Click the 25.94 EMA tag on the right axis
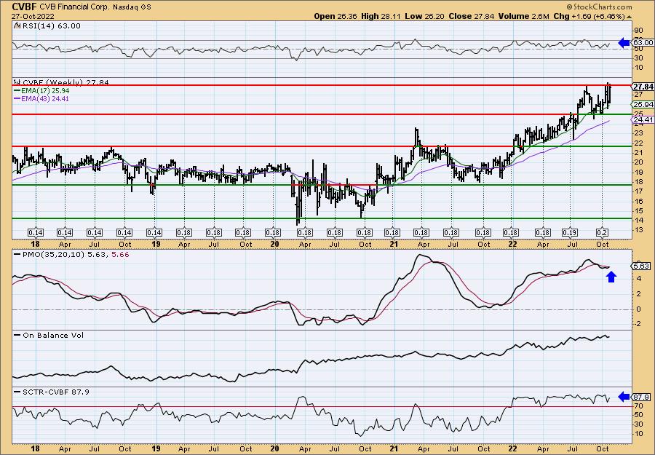Image resolution: width=655 pixels, height=455 pixels. tap(643, 104)
